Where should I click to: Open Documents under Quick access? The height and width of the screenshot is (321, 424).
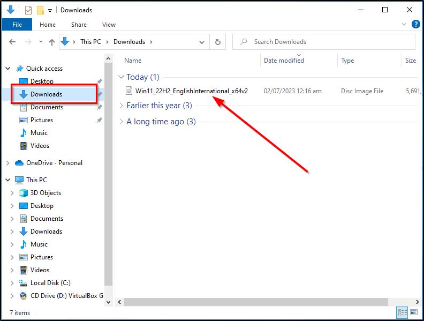(47, 107)
